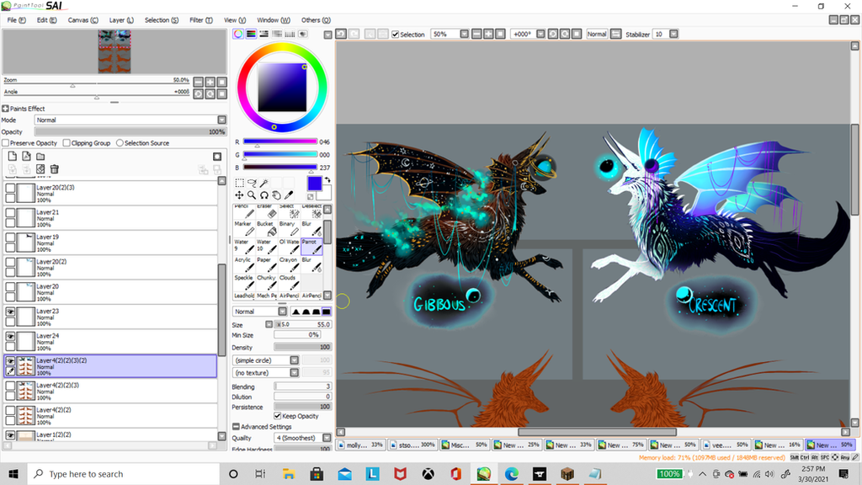Viewport: 862px width, 485px height.
Task: Choose the magic wand tool
Action: pyautogui.click(x=263, y=183)
